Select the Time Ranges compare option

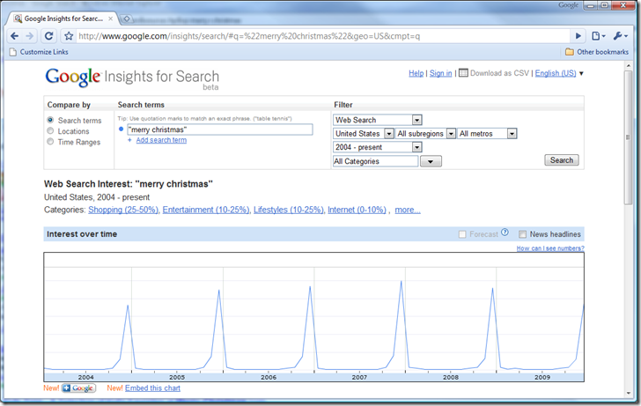click(50, 142)
